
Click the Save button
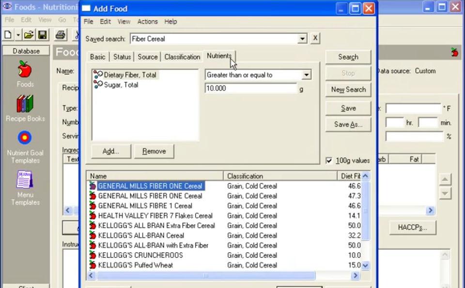pos(348,109)
